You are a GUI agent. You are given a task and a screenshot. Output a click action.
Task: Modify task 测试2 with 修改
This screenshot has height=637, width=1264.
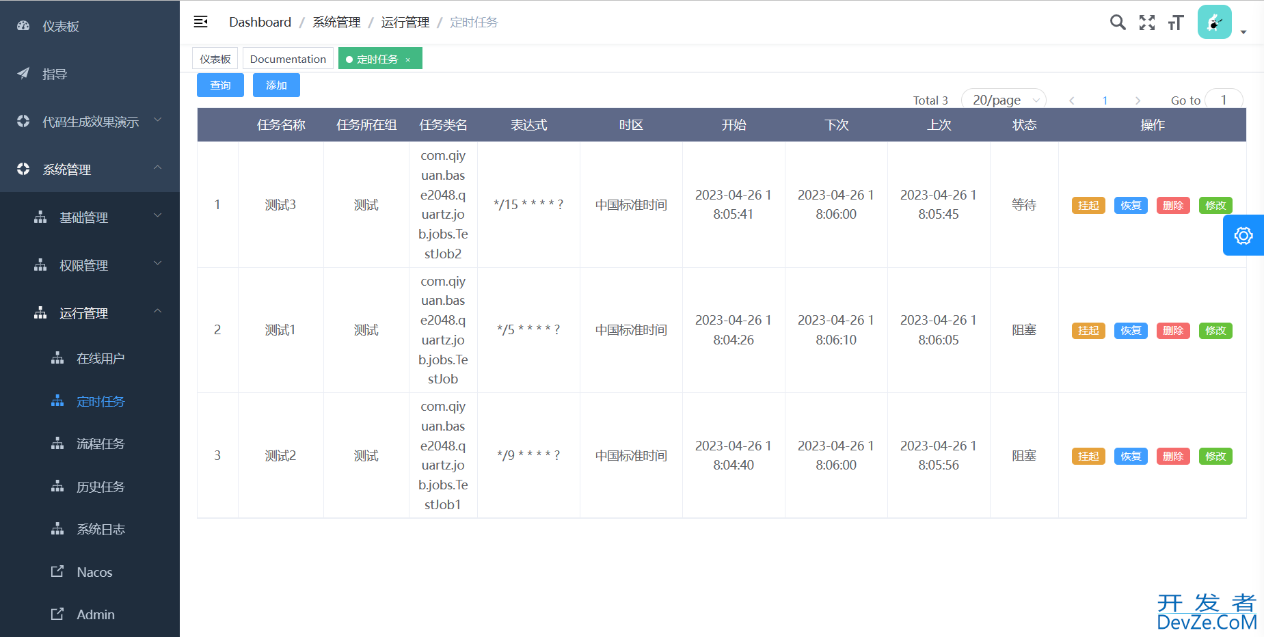[1215, 456]
